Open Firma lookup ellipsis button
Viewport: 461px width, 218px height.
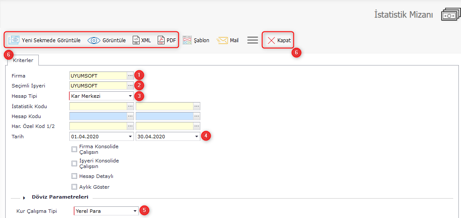[x=130, y=76]
